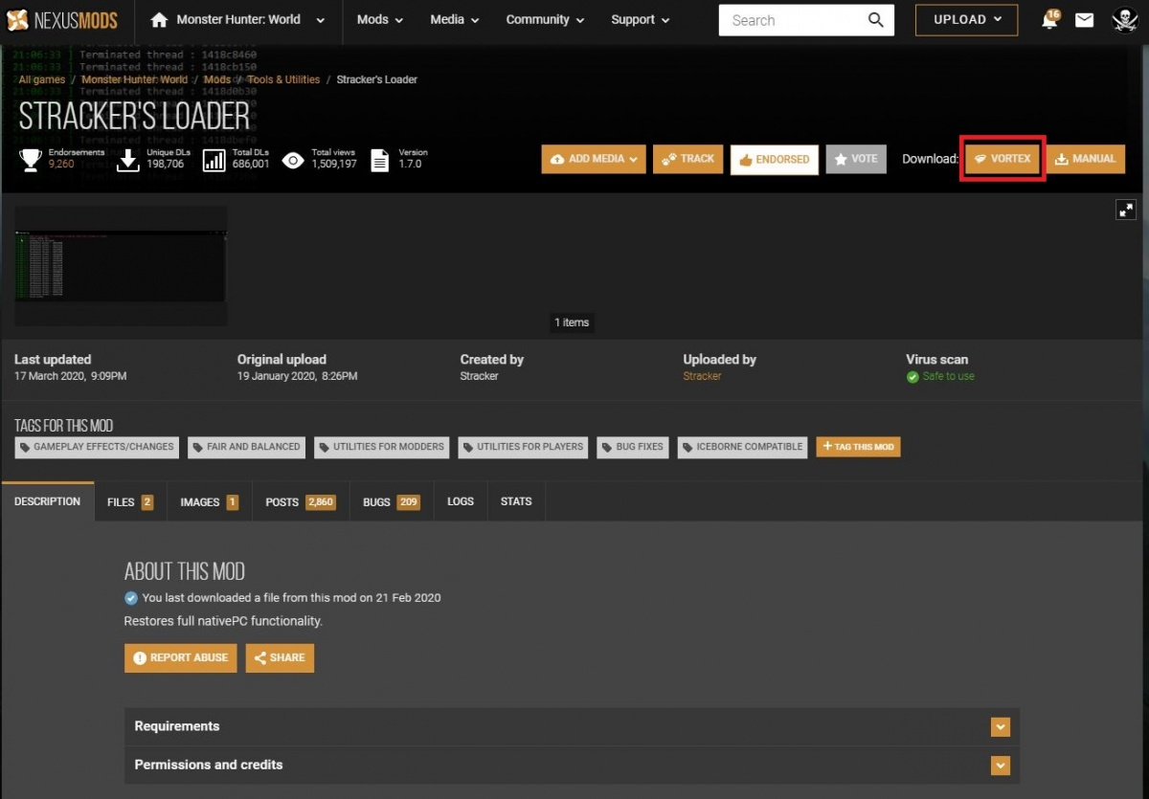Expand the Requirements section
The image size is (1149, 799).
(x=1001, y=727)
